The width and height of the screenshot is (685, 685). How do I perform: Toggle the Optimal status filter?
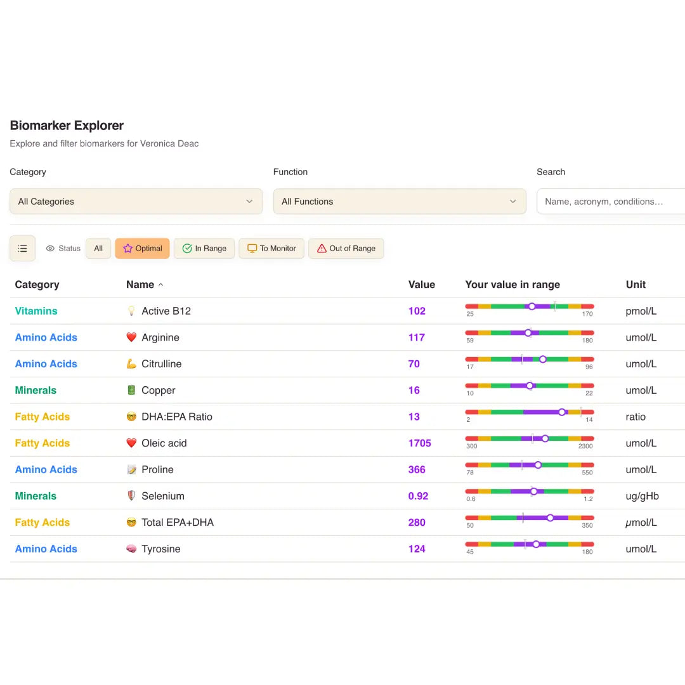[142, 249]
